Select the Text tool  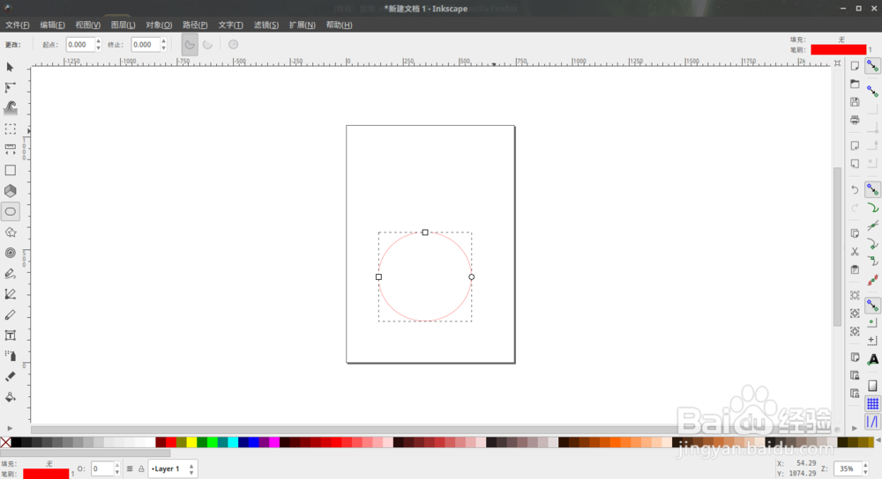pos(10,335)
